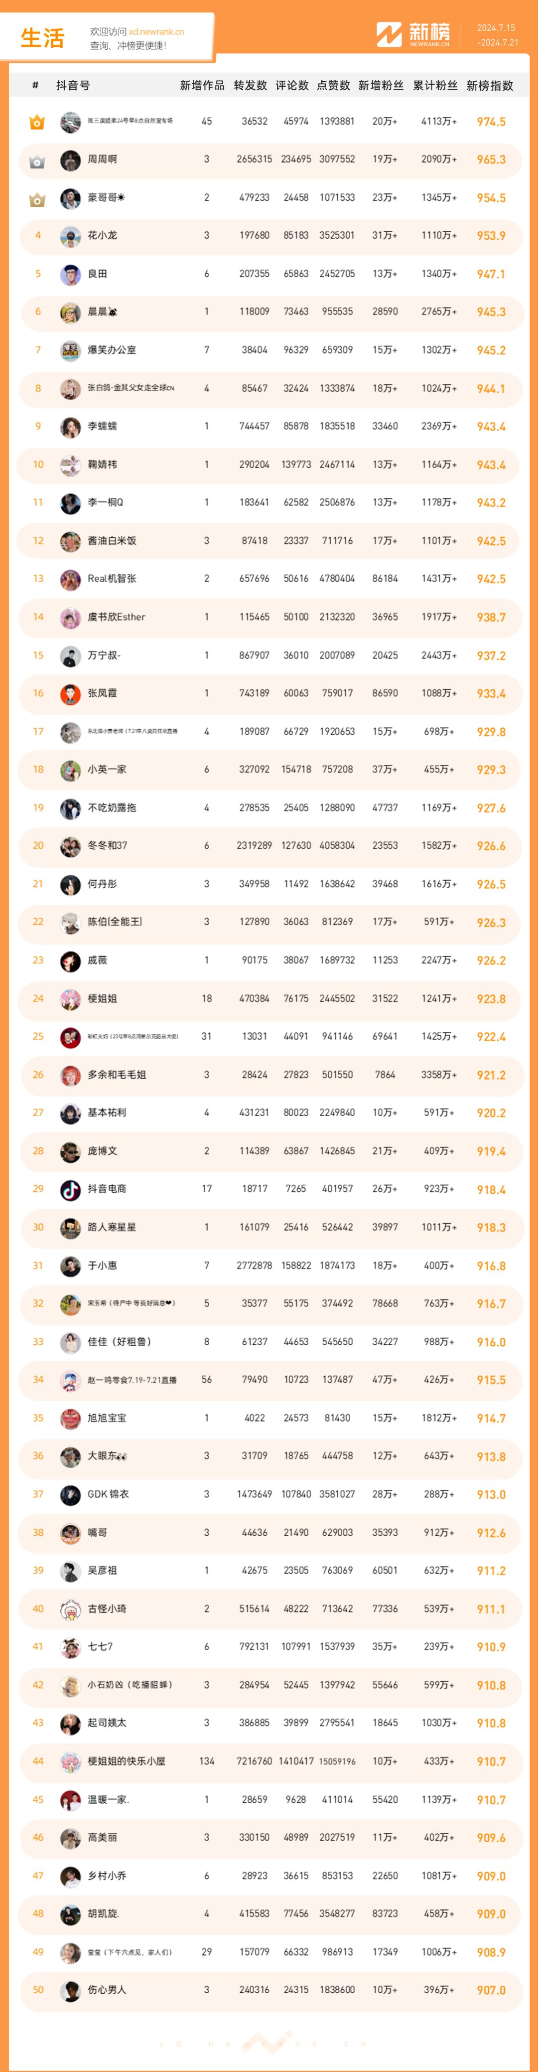Open account name 李一桐Q
This screenshot has width=538, height=2072.
(105, 503)
